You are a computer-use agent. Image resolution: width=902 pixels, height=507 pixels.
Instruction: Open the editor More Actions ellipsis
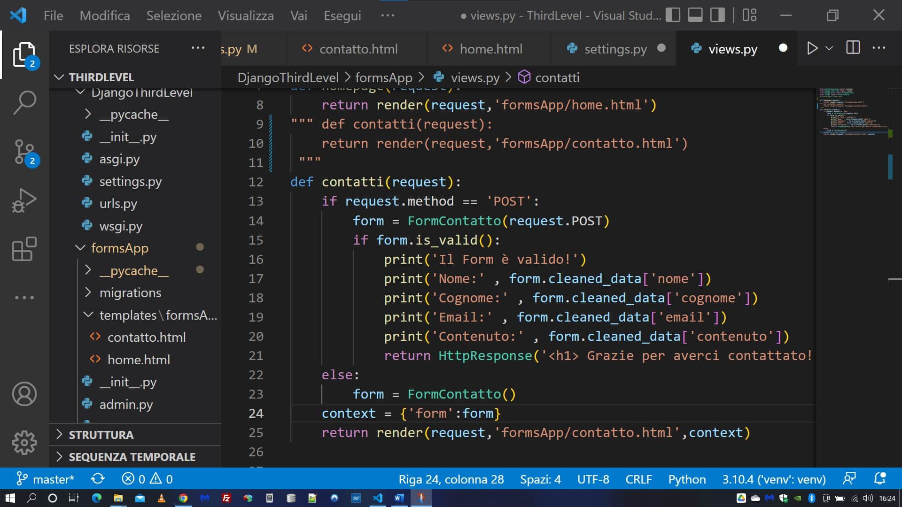pyautogui.click(x=879, y=48)
